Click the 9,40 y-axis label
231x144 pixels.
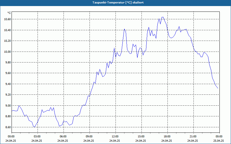click(8, 84)
